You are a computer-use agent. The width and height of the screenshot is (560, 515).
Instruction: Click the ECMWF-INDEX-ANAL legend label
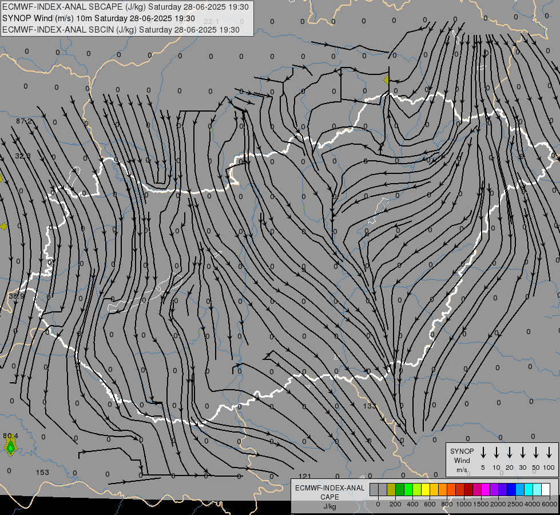pos(329,488)
